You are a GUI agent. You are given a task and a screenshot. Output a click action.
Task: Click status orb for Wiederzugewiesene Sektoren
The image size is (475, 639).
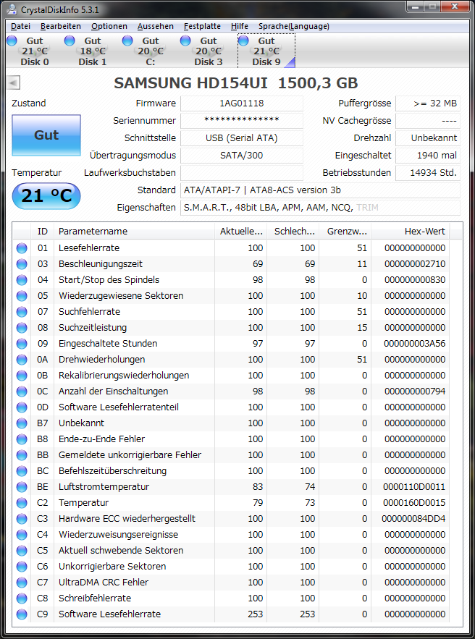coord(22,296)
